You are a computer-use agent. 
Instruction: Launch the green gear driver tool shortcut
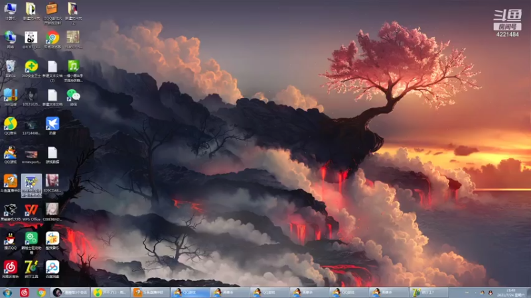pos(31,243)
